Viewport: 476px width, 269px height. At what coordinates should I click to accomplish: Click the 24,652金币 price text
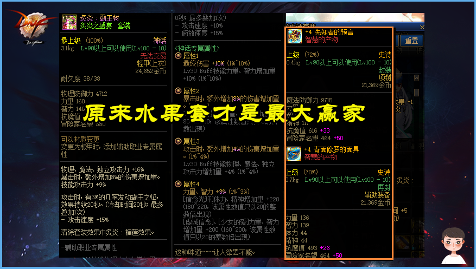(x=150, y=71)
